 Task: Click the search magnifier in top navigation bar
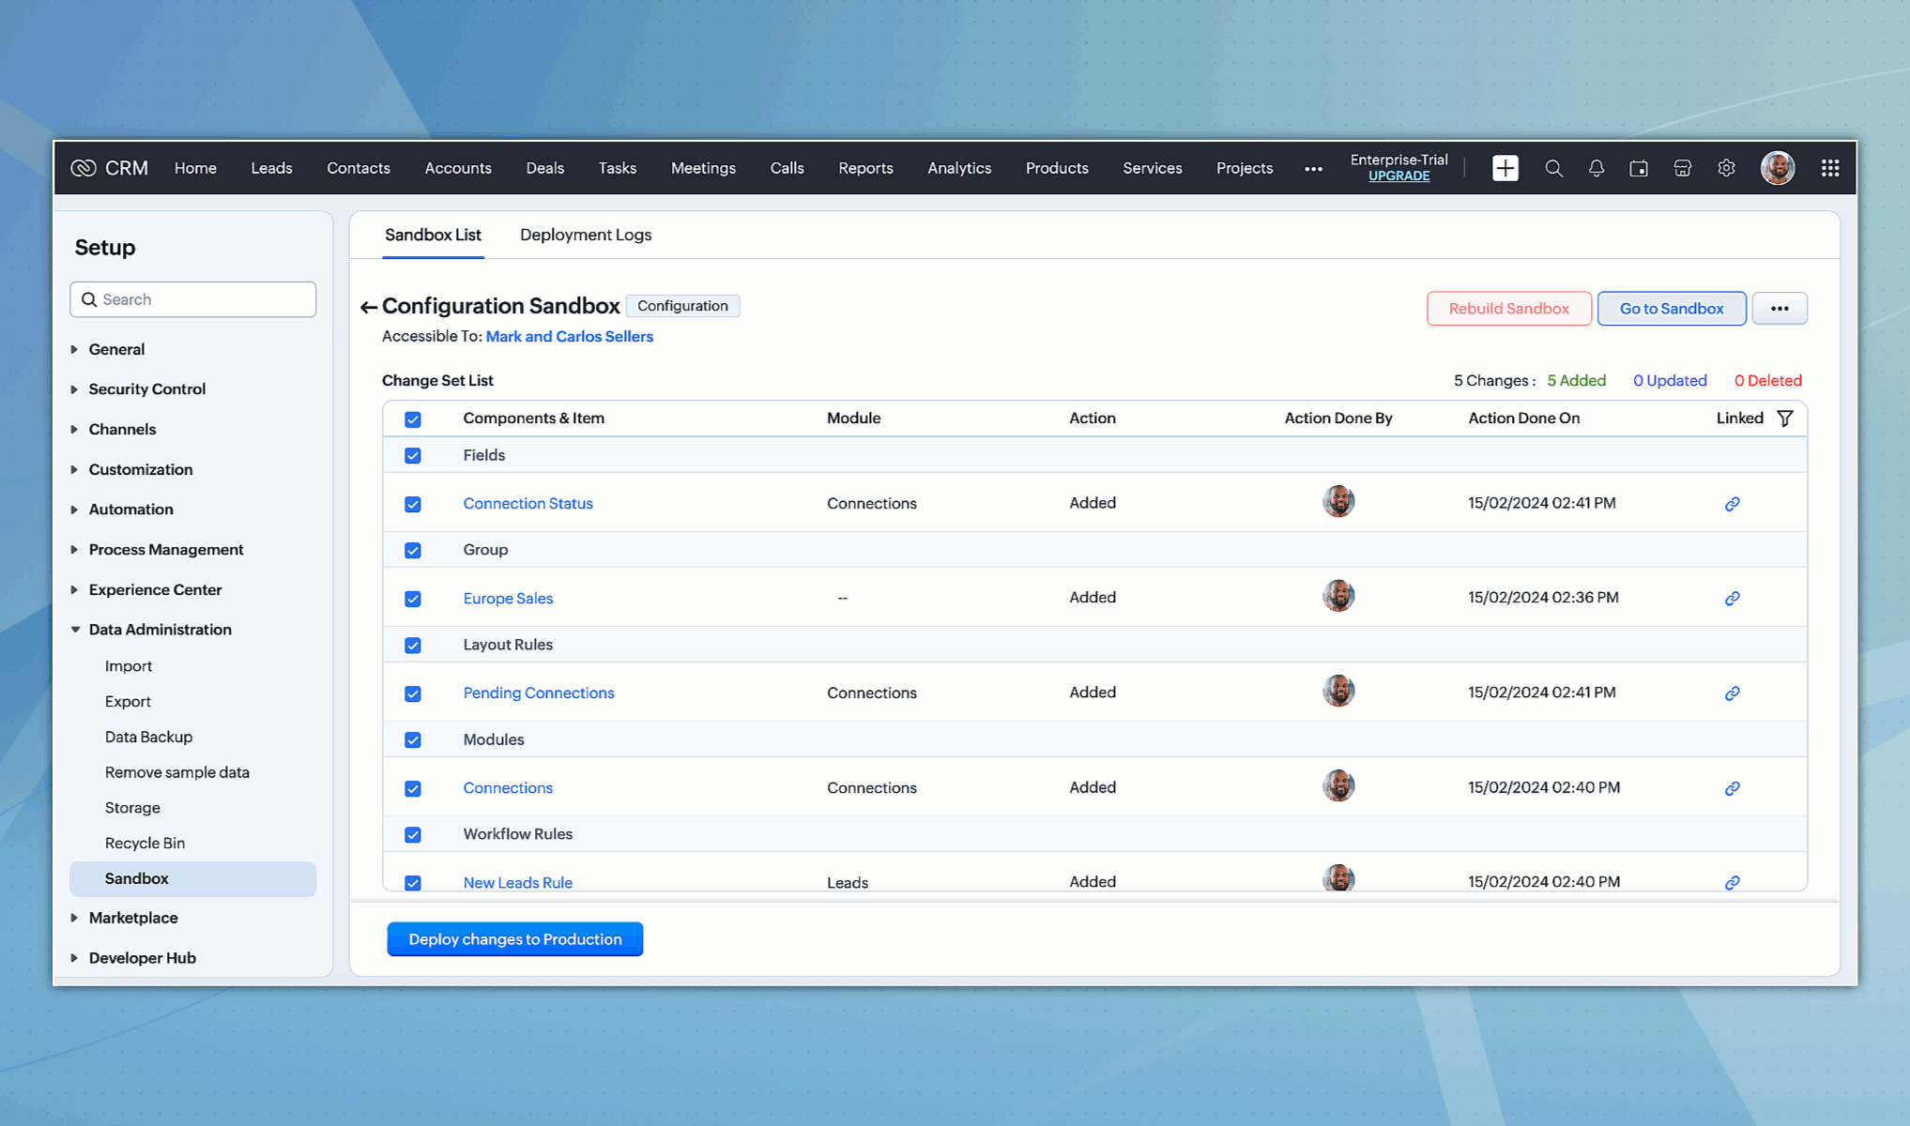click(x=1553, y=168)
